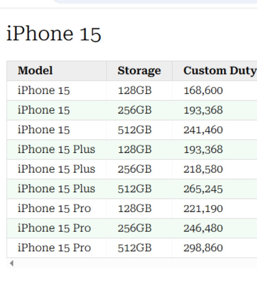Image resolution: width=257 pixels, height=286 pixels.
Task: Click the Storage column header
Action: (139, 71)
